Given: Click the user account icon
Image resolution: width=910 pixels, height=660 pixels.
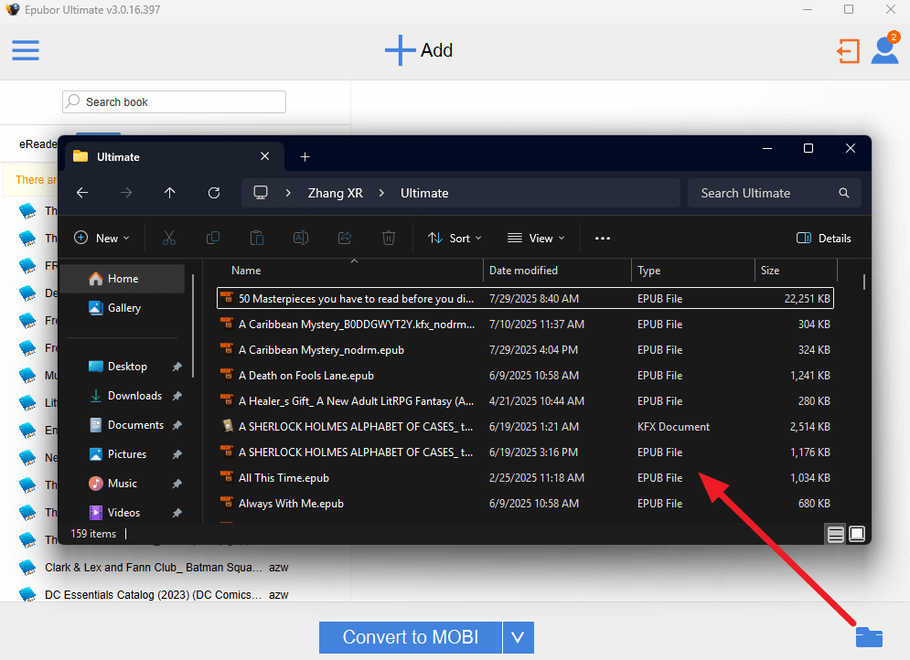Looking at the screenshot, I should [x=883, y=50].
